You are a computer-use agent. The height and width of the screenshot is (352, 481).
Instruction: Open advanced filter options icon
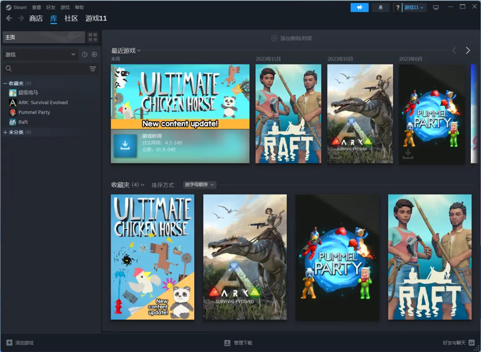(x=93, y=69)
